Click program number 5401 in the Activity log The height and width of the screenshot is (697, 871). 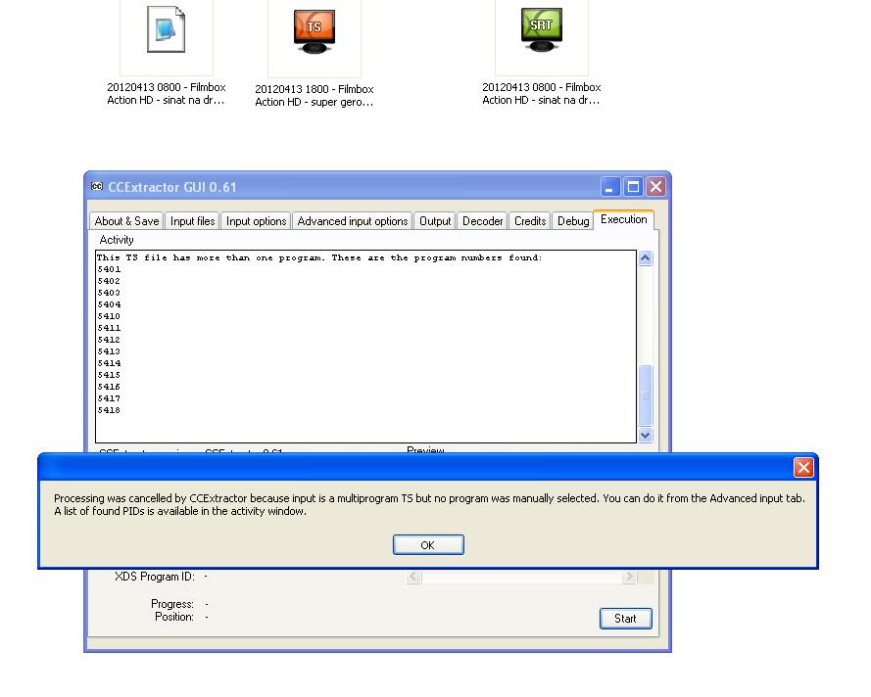click(x=109, y=270)
